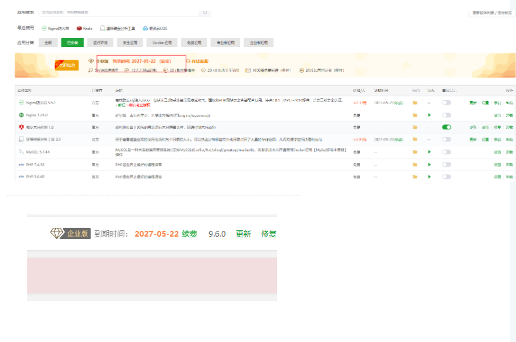Click the green play icon in MySQL 5.7.44 row
This screenshot has width=516, height=342.
click(429, 152)
